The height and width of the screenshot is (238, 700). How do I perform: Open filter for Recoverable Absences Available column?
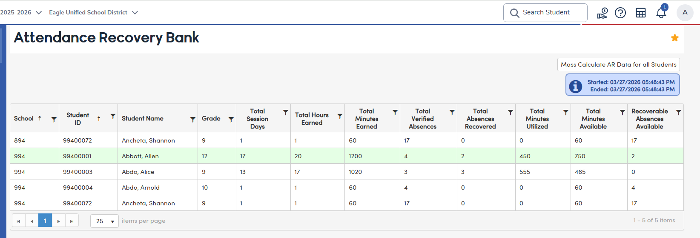[x=679, y=112]
